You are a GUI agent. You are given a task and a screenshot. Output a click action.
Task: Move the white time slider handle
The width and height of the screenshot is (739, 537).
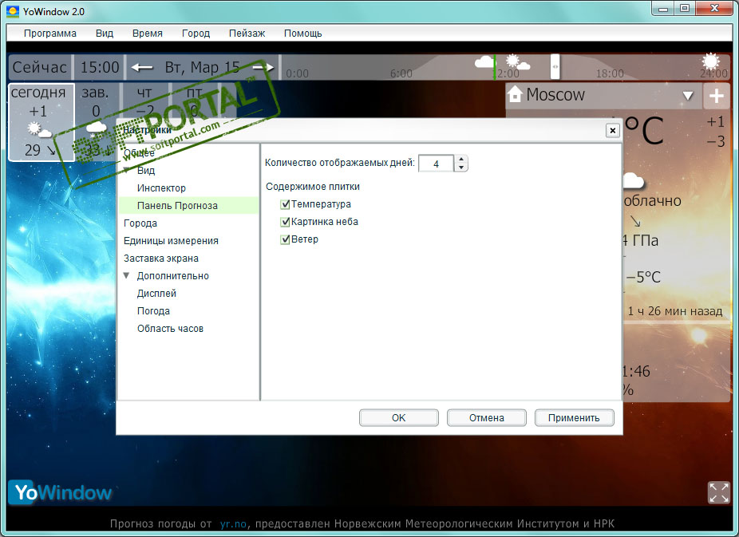coord(555,67)
